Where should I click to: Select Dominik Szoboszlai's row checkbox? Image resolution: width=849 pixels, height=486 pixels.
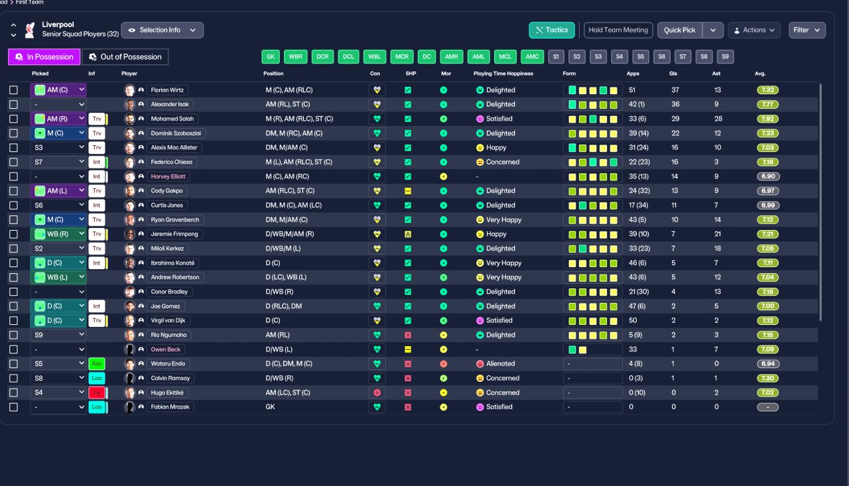point(13,133)
